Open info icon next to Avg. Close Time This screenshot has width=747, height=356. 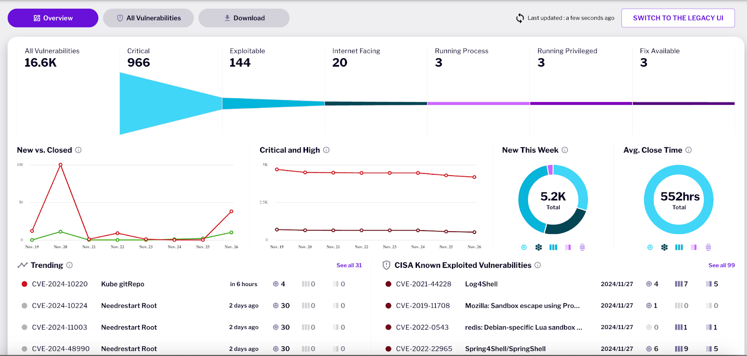(x=689, y=150)
